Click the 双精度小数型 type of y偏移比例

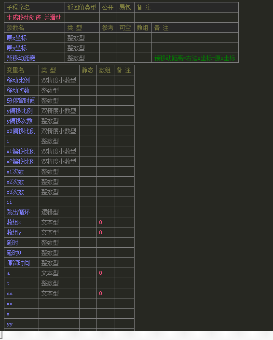pos(59,111)
